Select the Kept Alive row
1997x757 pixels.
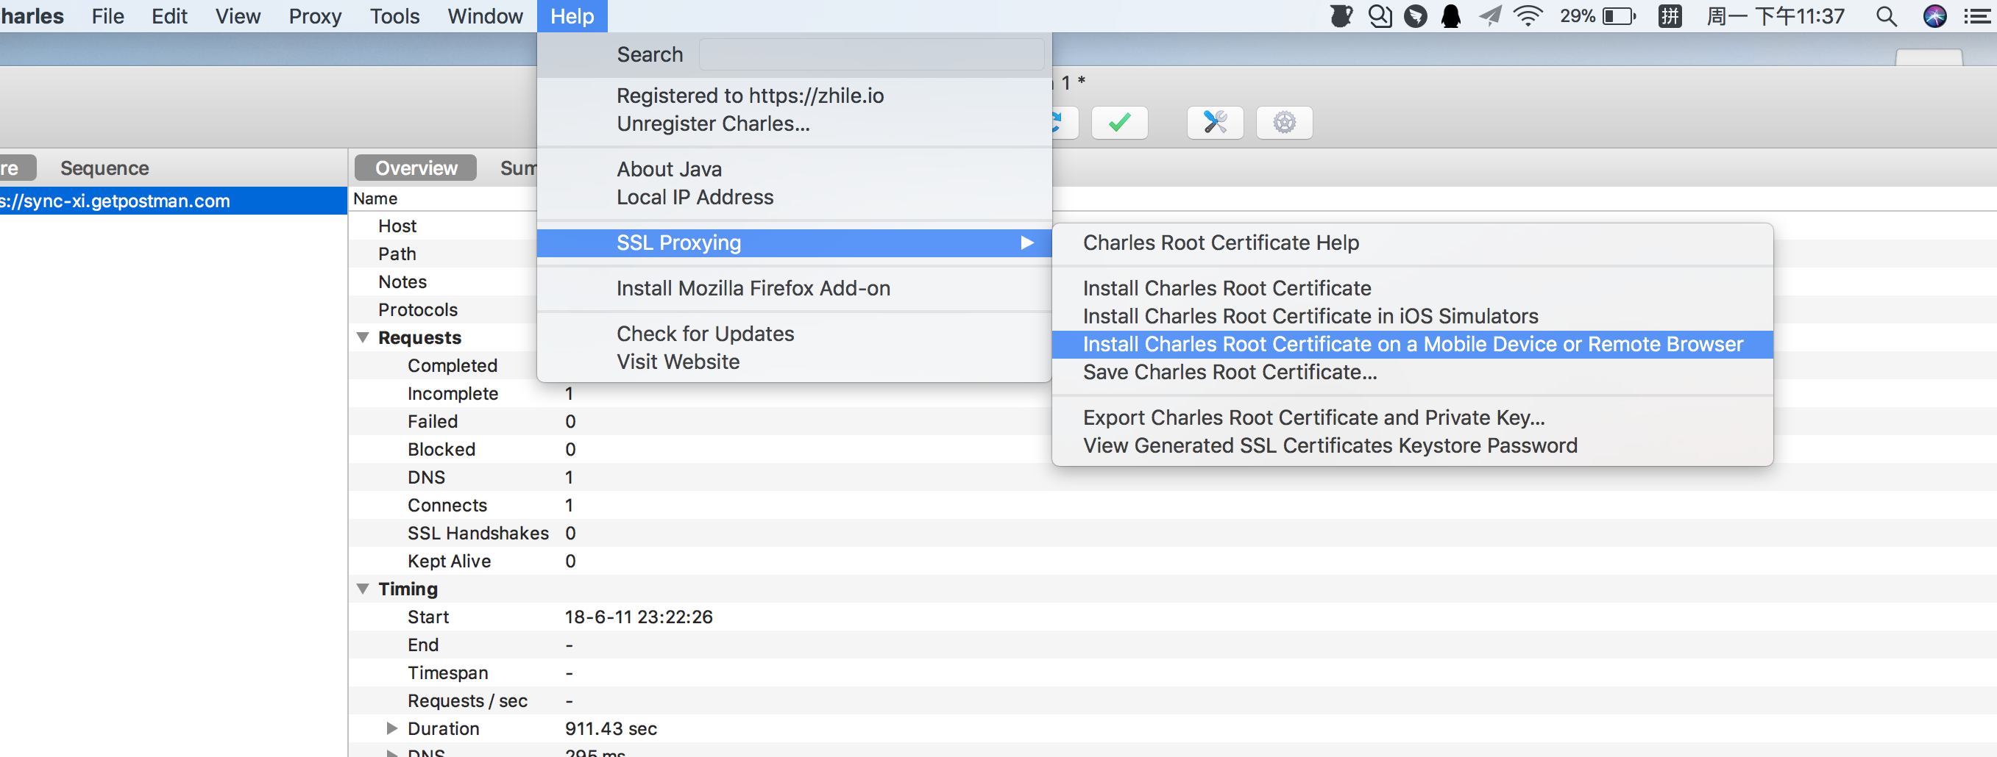tap(1173, 562)
